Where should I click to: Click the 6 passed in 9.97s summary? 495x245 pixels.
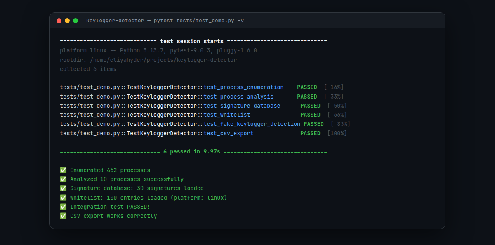(193, 151)
